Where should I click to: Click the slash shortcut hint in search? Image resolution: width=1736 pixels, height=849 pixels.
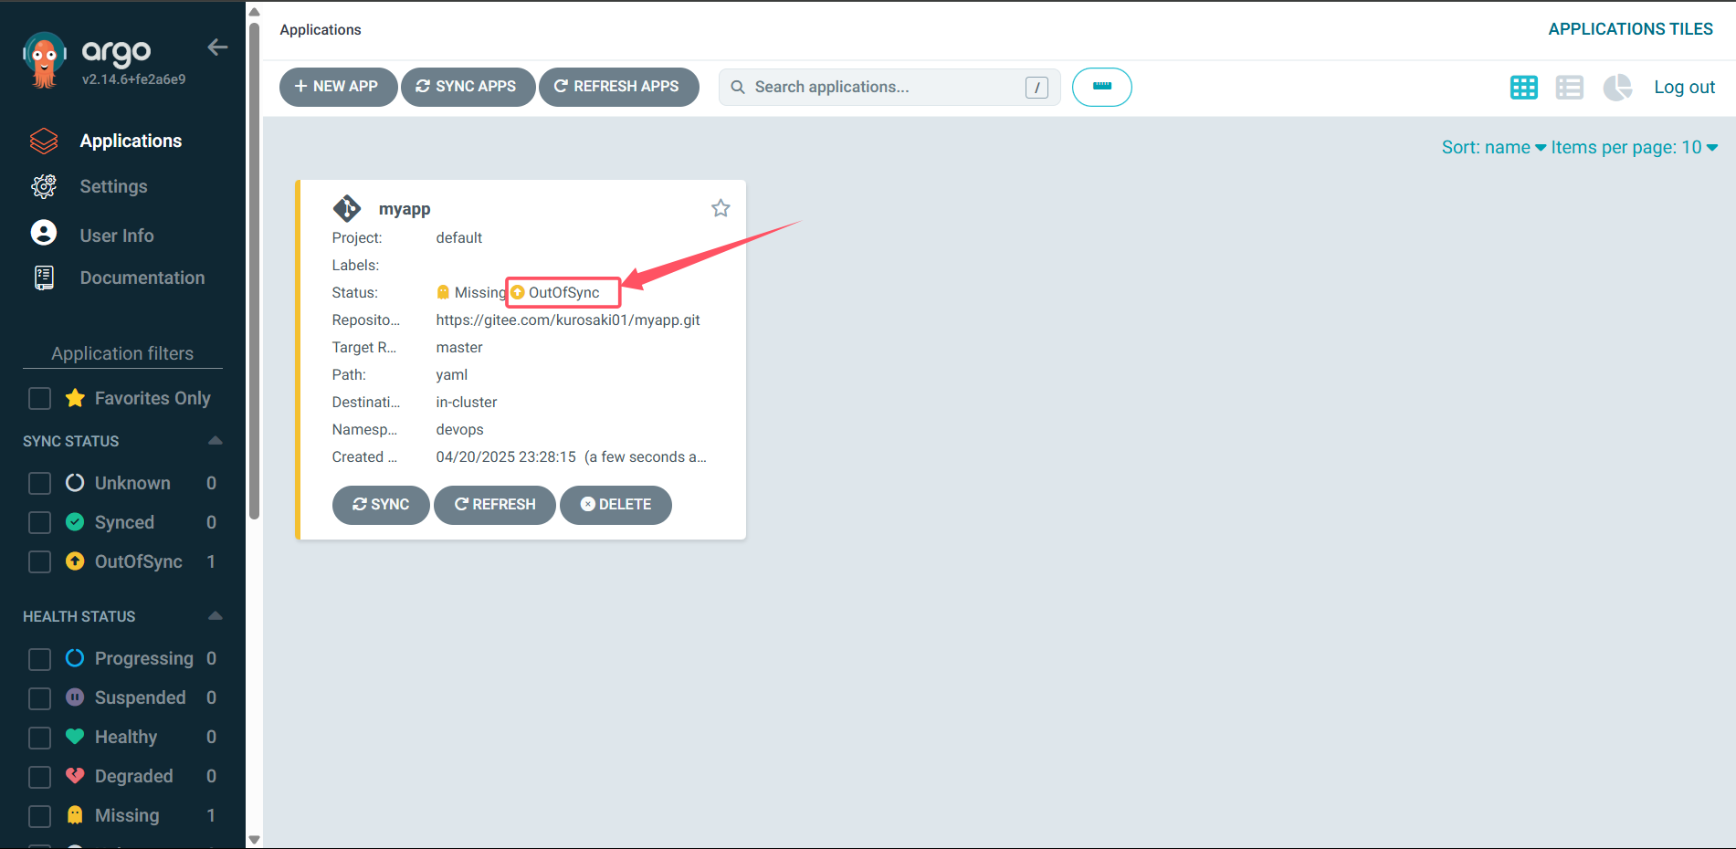pos(1036,87)
